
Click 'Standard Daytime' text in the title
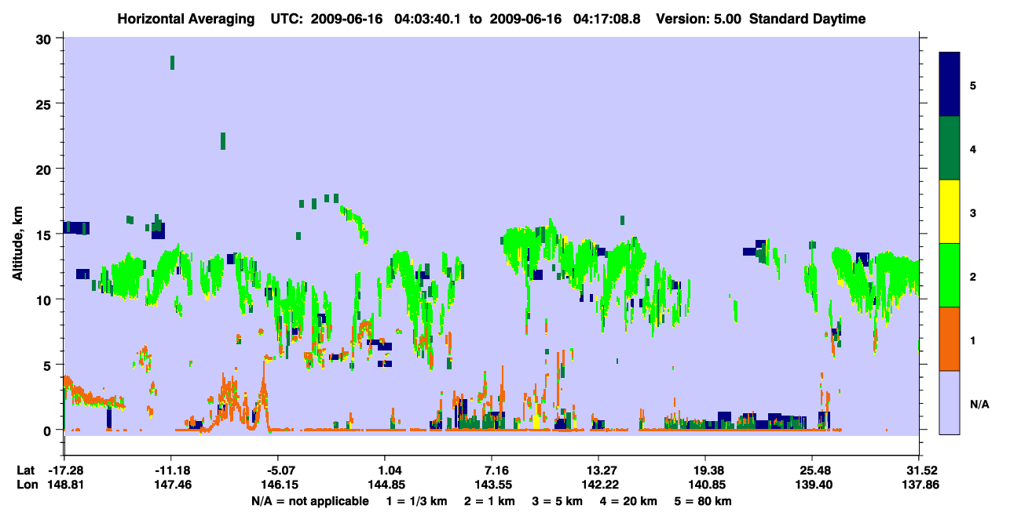807,19
